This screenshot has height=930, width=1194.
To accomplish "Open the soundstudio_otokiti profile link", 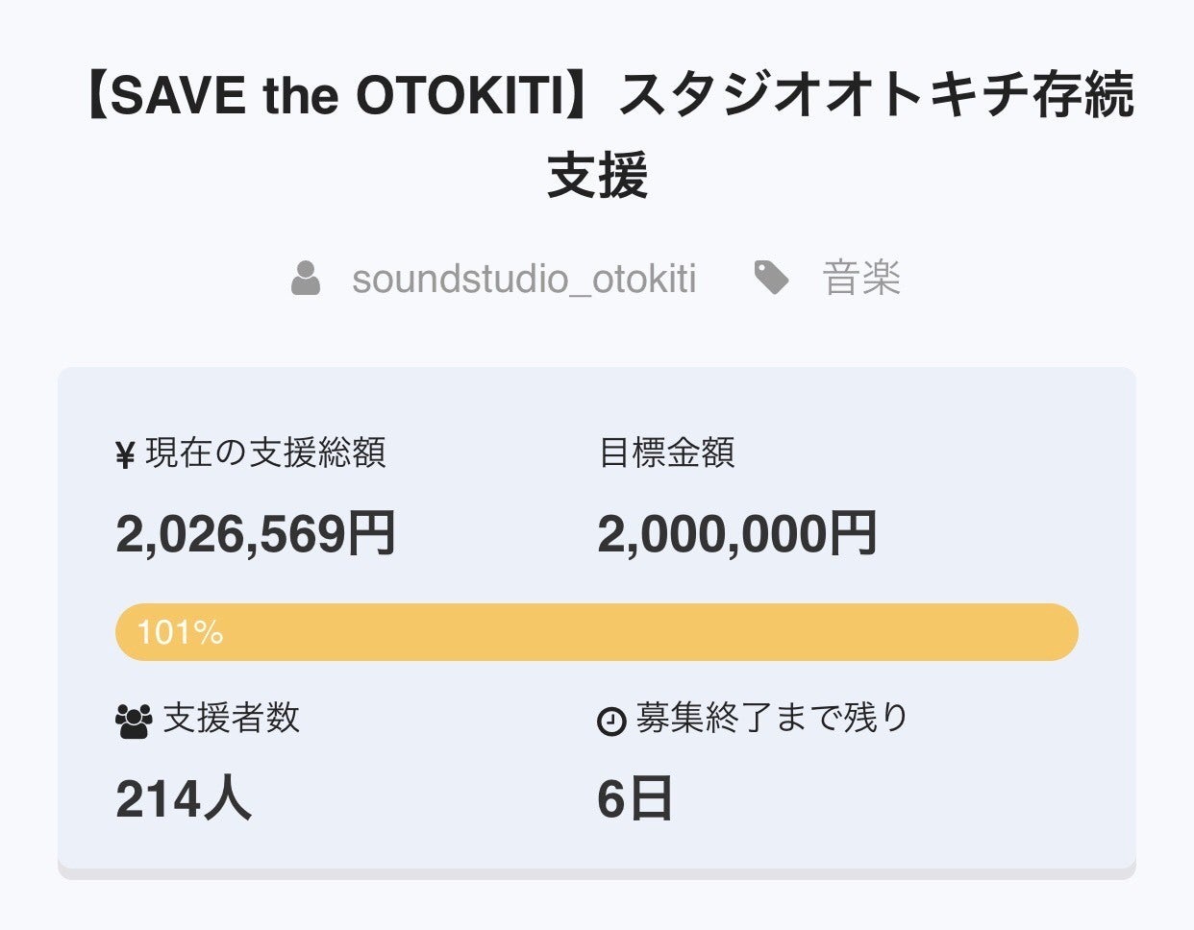I will pos(524,280).
